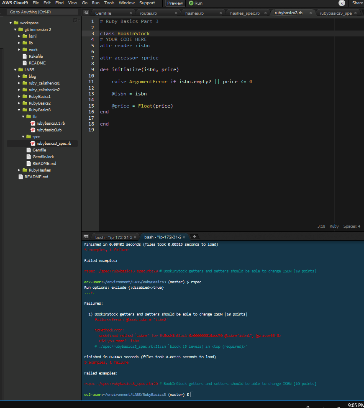Click the terminal pane tab list icon

click(86, 236)
